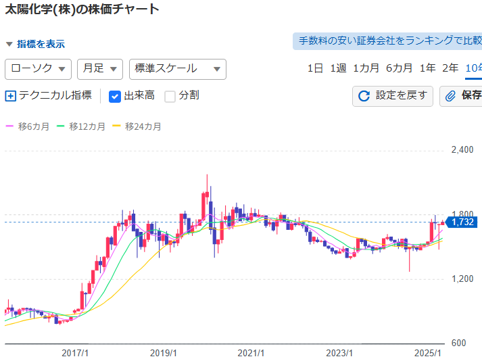Click the 太陽化学(株)の株価チャート heading

[x=82, y=9]
